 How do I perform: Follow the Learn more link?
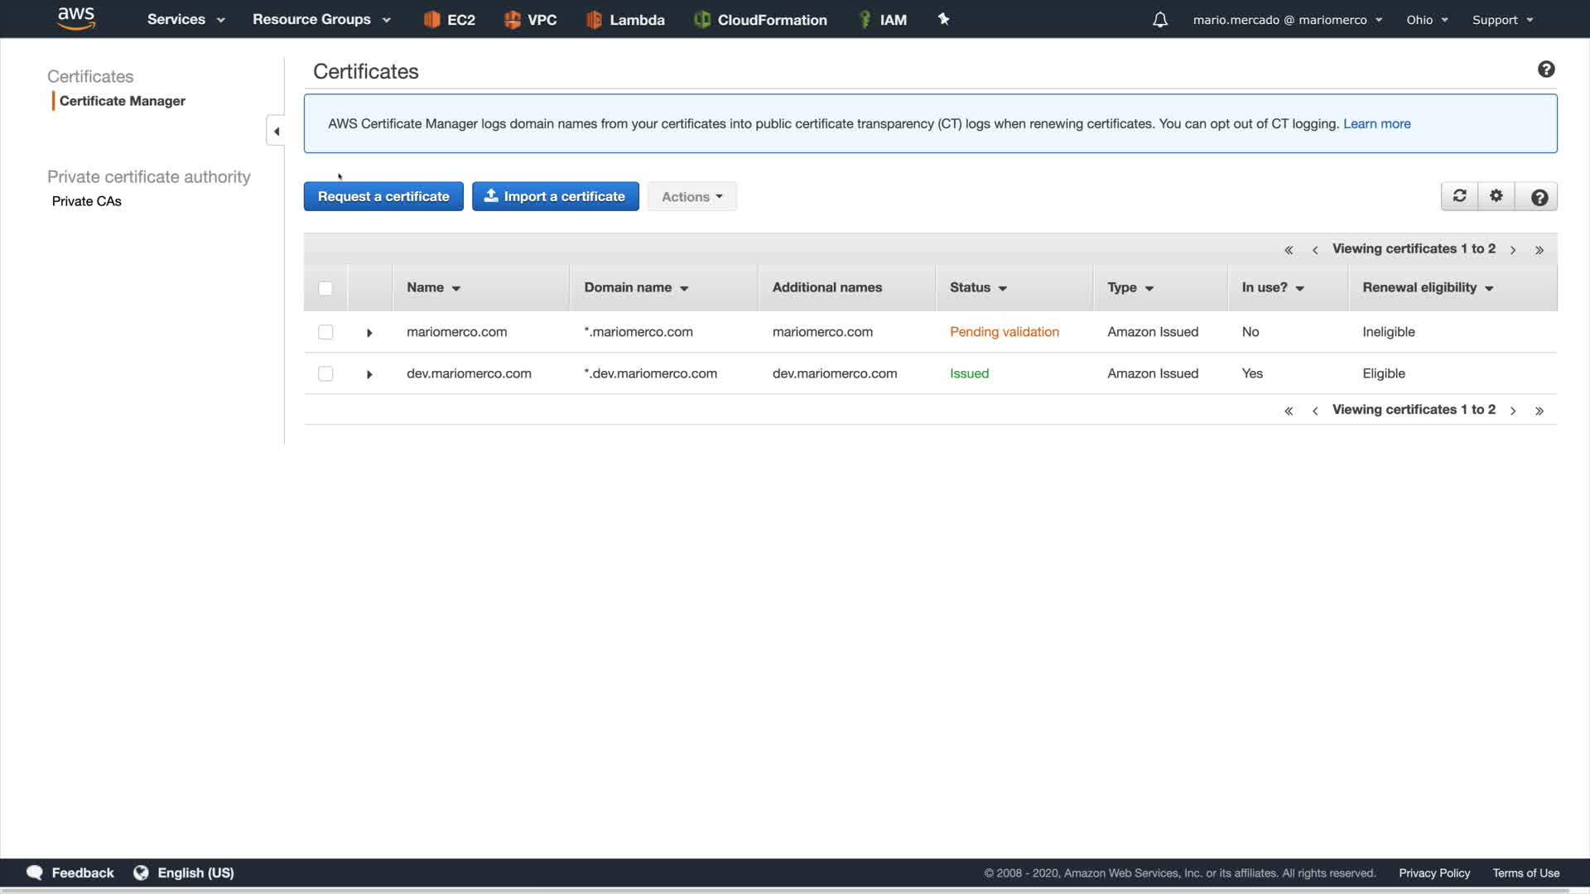tap(1376, 123)
